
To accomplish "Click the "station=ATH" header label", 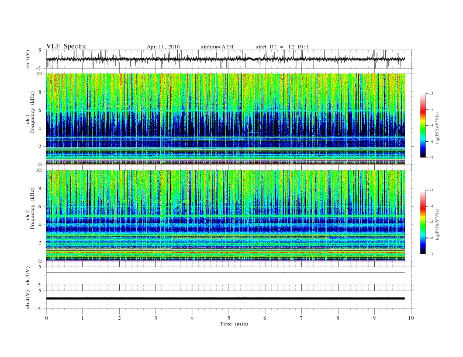I will pos(217,47).
